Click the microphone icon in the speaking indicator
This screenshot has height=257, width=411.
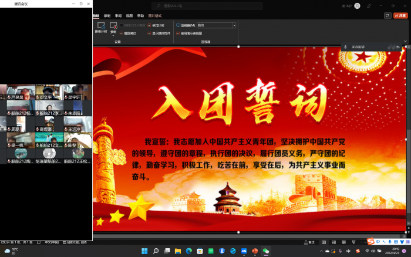[345, 47]
